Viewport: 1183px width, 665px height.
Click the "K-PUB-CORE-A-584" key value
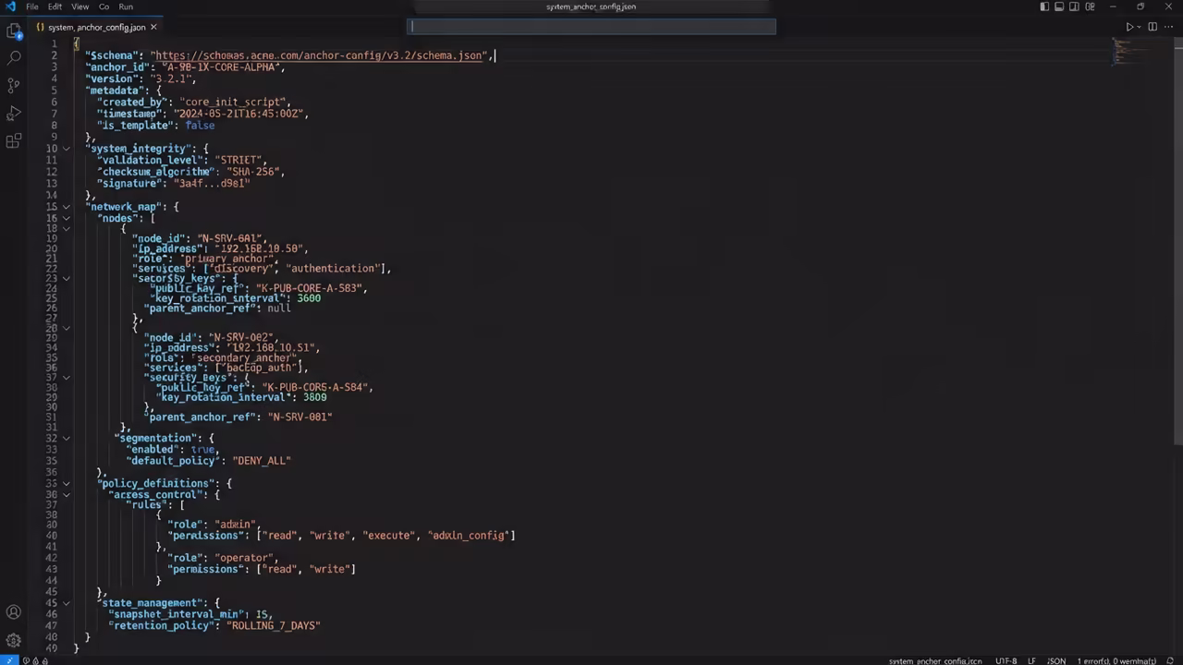314,387
